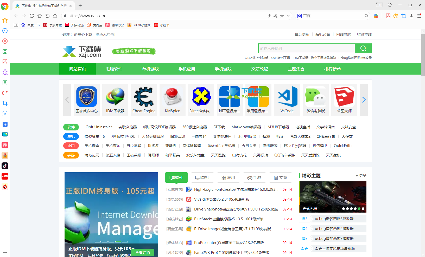Viewport: 425px width, 257px height.
Task: Select 单机游戏 in navigation menu
Action: [x=150, y=69]
